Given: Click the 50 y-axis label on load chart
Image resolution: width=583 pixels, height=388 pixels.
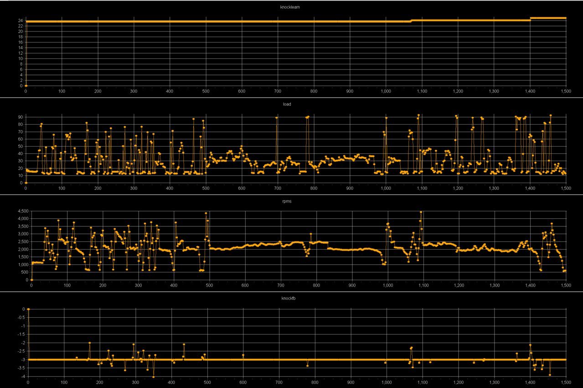Looking at the screenshot, I should [x=21, y=146].
